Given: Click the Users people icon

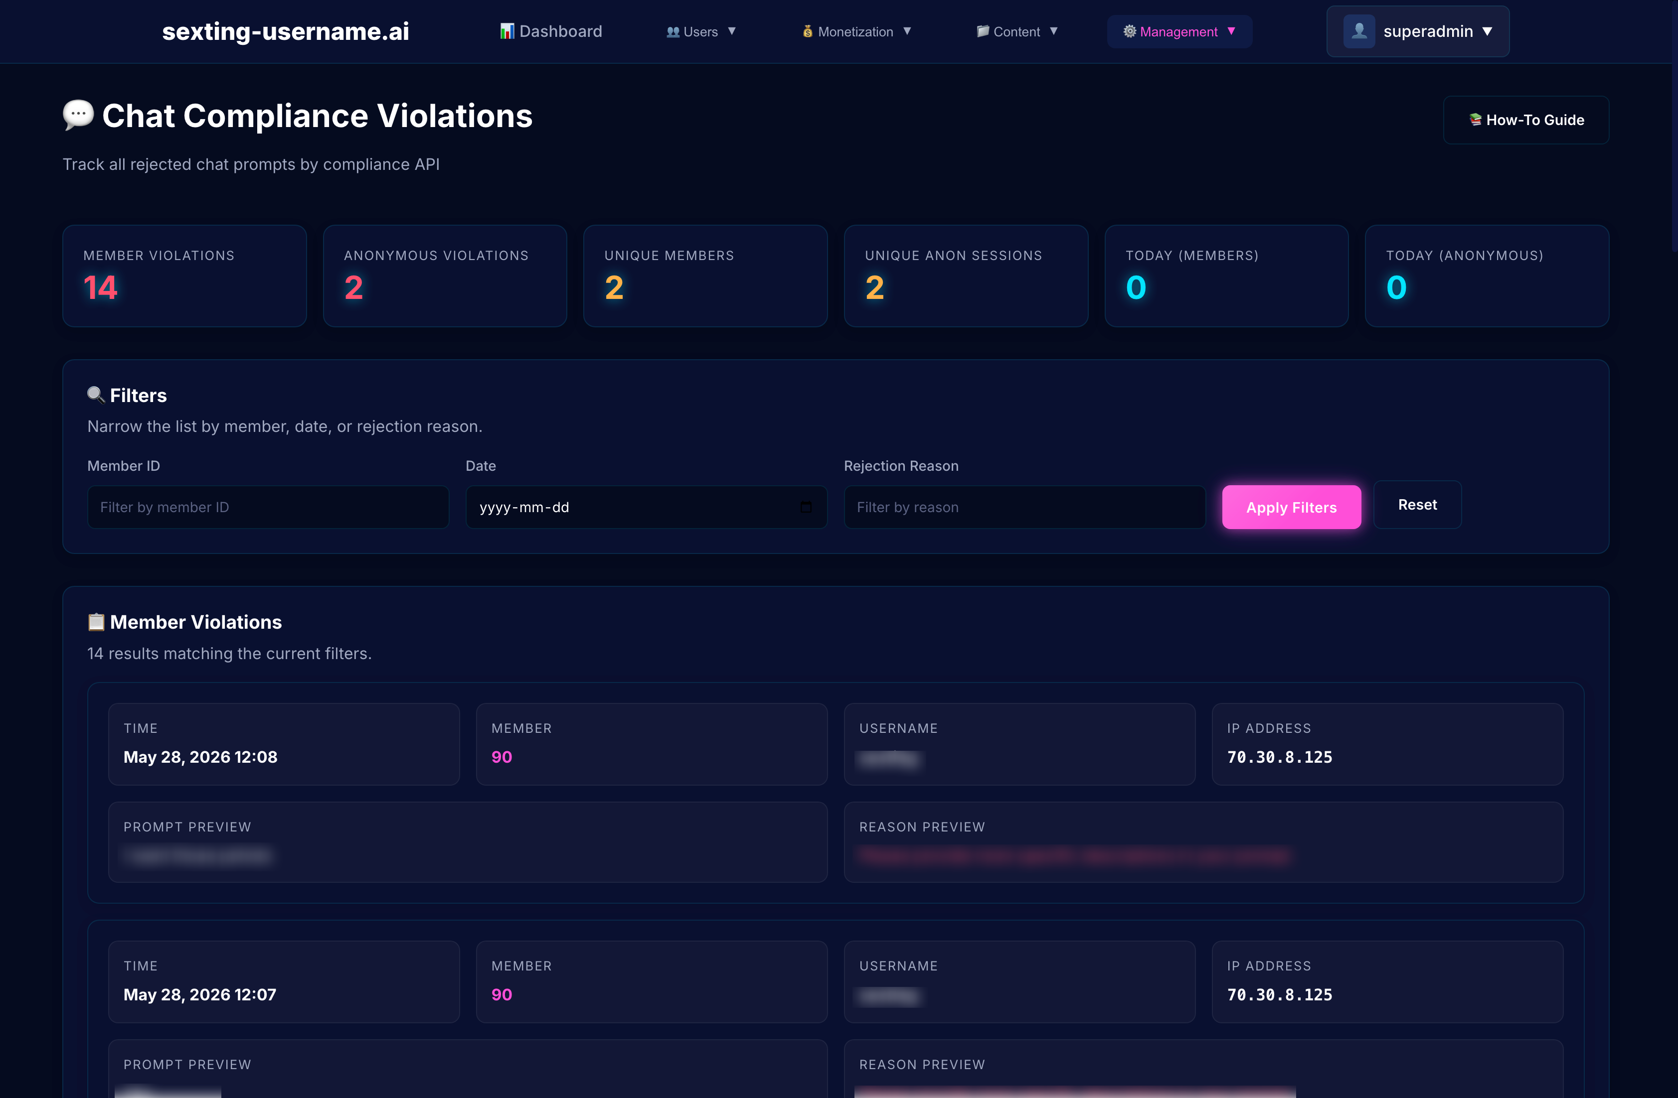Looking at the screenshot, I should click(673, 32).
